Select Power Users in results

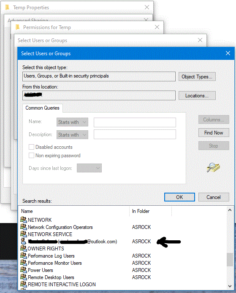coord(41,270)
